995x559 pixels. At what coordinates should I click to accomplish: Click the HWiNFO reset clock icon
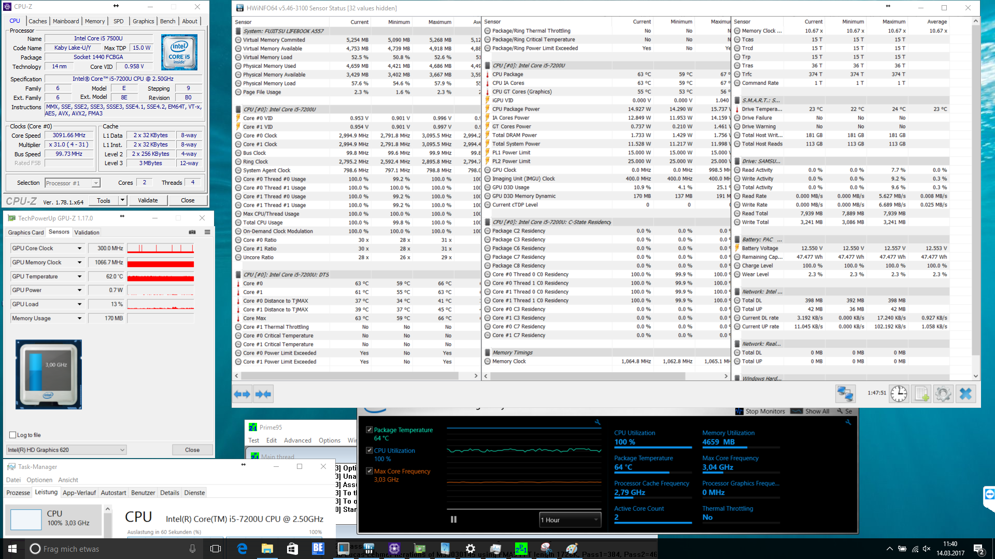[x=899, y=394]
